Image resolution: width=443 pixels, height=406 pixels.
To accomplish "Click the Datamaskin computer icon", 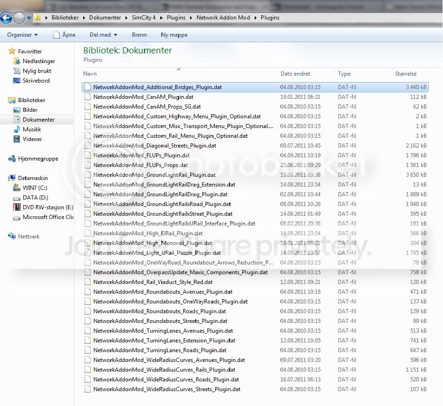I will [12, 178].
